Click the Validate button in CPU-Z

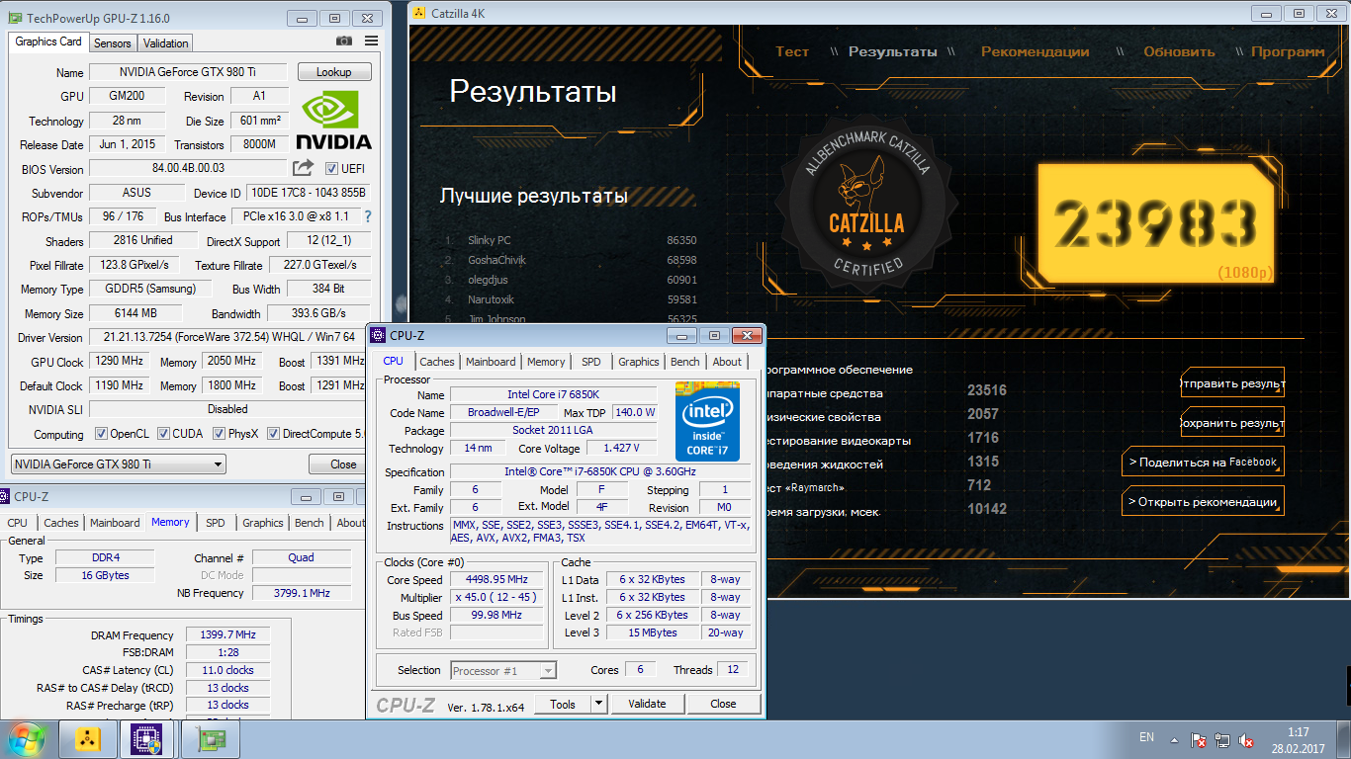(647, 704)
